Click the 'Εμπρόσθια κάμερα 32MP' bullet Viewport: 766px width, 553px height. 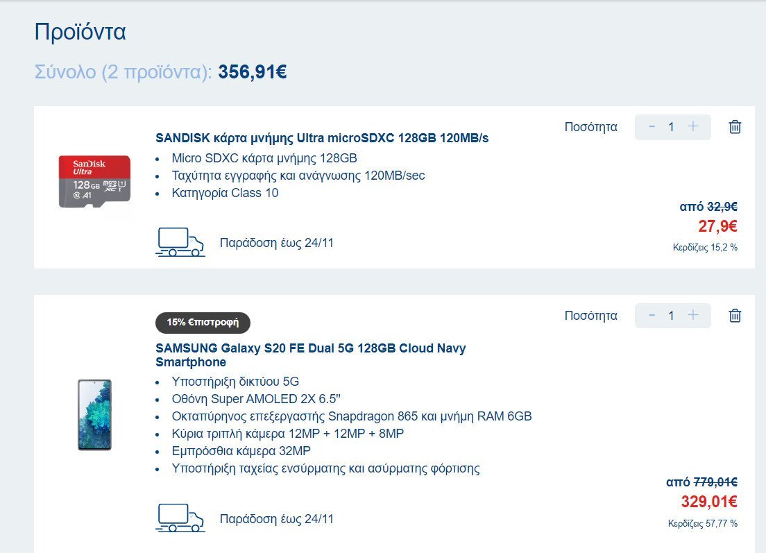pyautogui.click(x=241, y=451)
